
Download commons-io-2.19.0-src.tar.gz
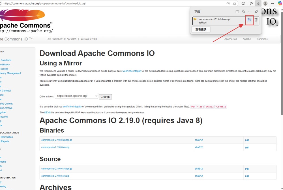(57, 169)
